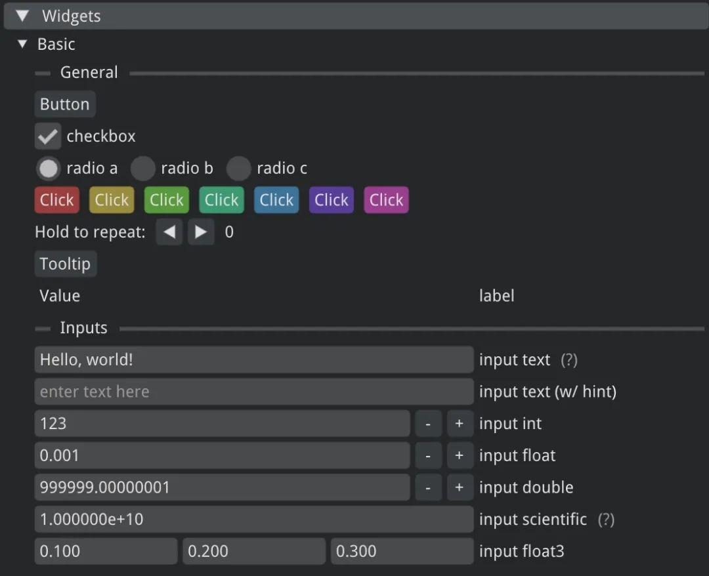Collapse the Widgets section with its arrow
The height and width of the screenshot is (576, 709).
22,16
